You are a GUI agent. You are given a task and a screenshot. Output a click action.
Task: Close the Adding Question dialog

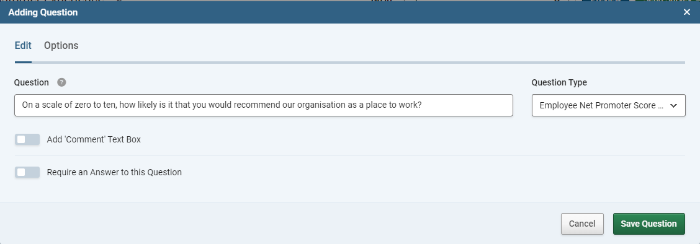686,12
